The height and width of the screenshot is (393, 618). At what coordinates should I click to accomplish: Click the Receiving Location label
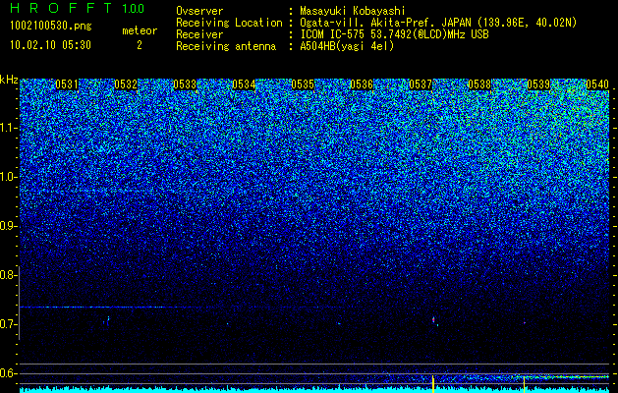click(x=229, y=23)
